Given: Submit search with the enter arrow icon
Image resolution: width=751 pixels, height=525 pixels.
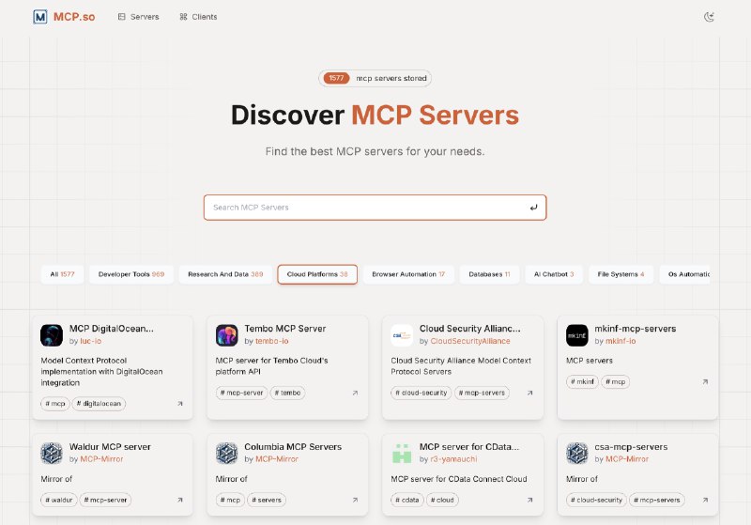Looking at the screenshot, I should click(533, 208).
